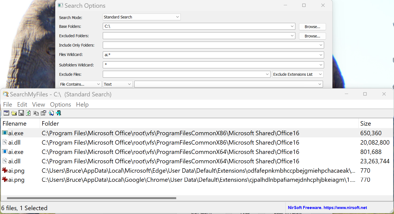Visit the NirSoft Freeware website link
394x214 pixels.
point(327,207)
